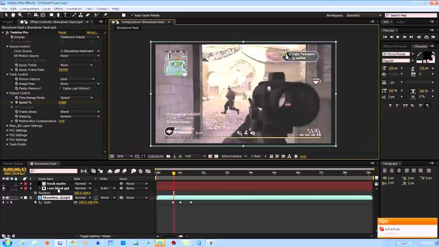This screenshot has width=439, height=247.
Task: Open Warping dropdown set to Inverse
Action: [x=80, y=117]
